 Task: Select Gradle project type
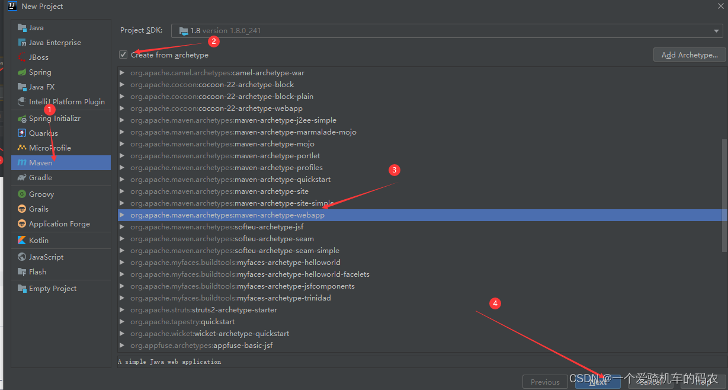61,178
